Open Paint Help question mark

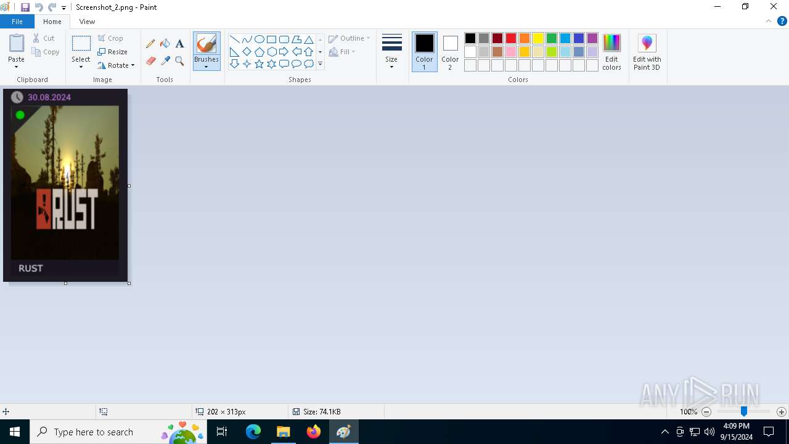(782, 21)
